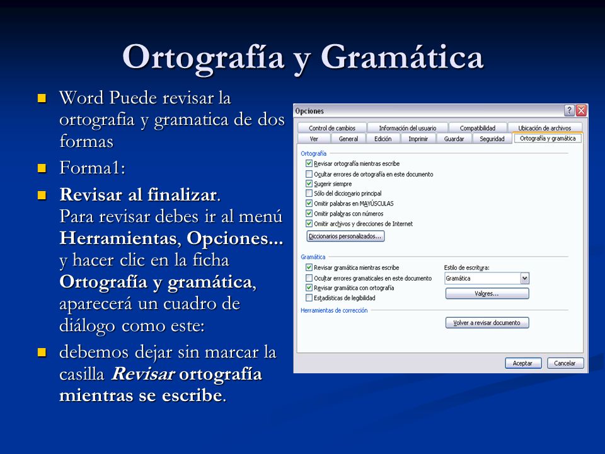Switch to the Control de cambios tab
Viewport: 605px width, 454px height.
tap(332, 128)
